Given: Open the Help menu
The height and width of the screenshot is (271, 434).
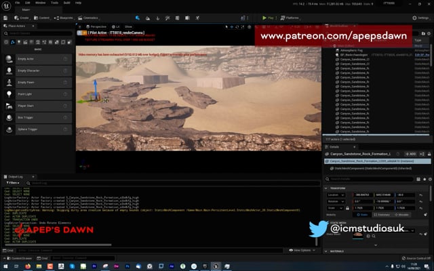Looking at the screenshot, I should click(79, 3).
